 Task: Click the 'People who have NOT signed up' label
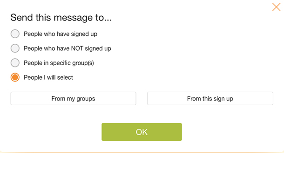[68, 48]
